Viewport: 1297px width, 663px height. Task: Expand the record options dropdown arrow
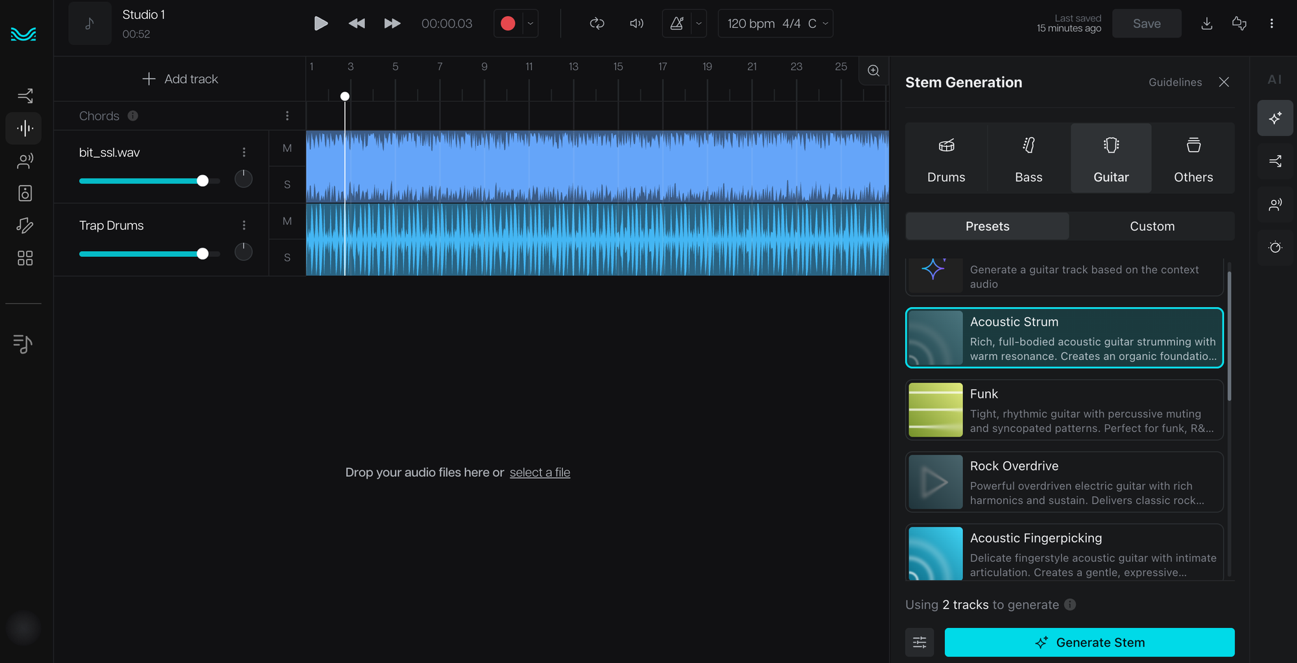pos(530,24)
